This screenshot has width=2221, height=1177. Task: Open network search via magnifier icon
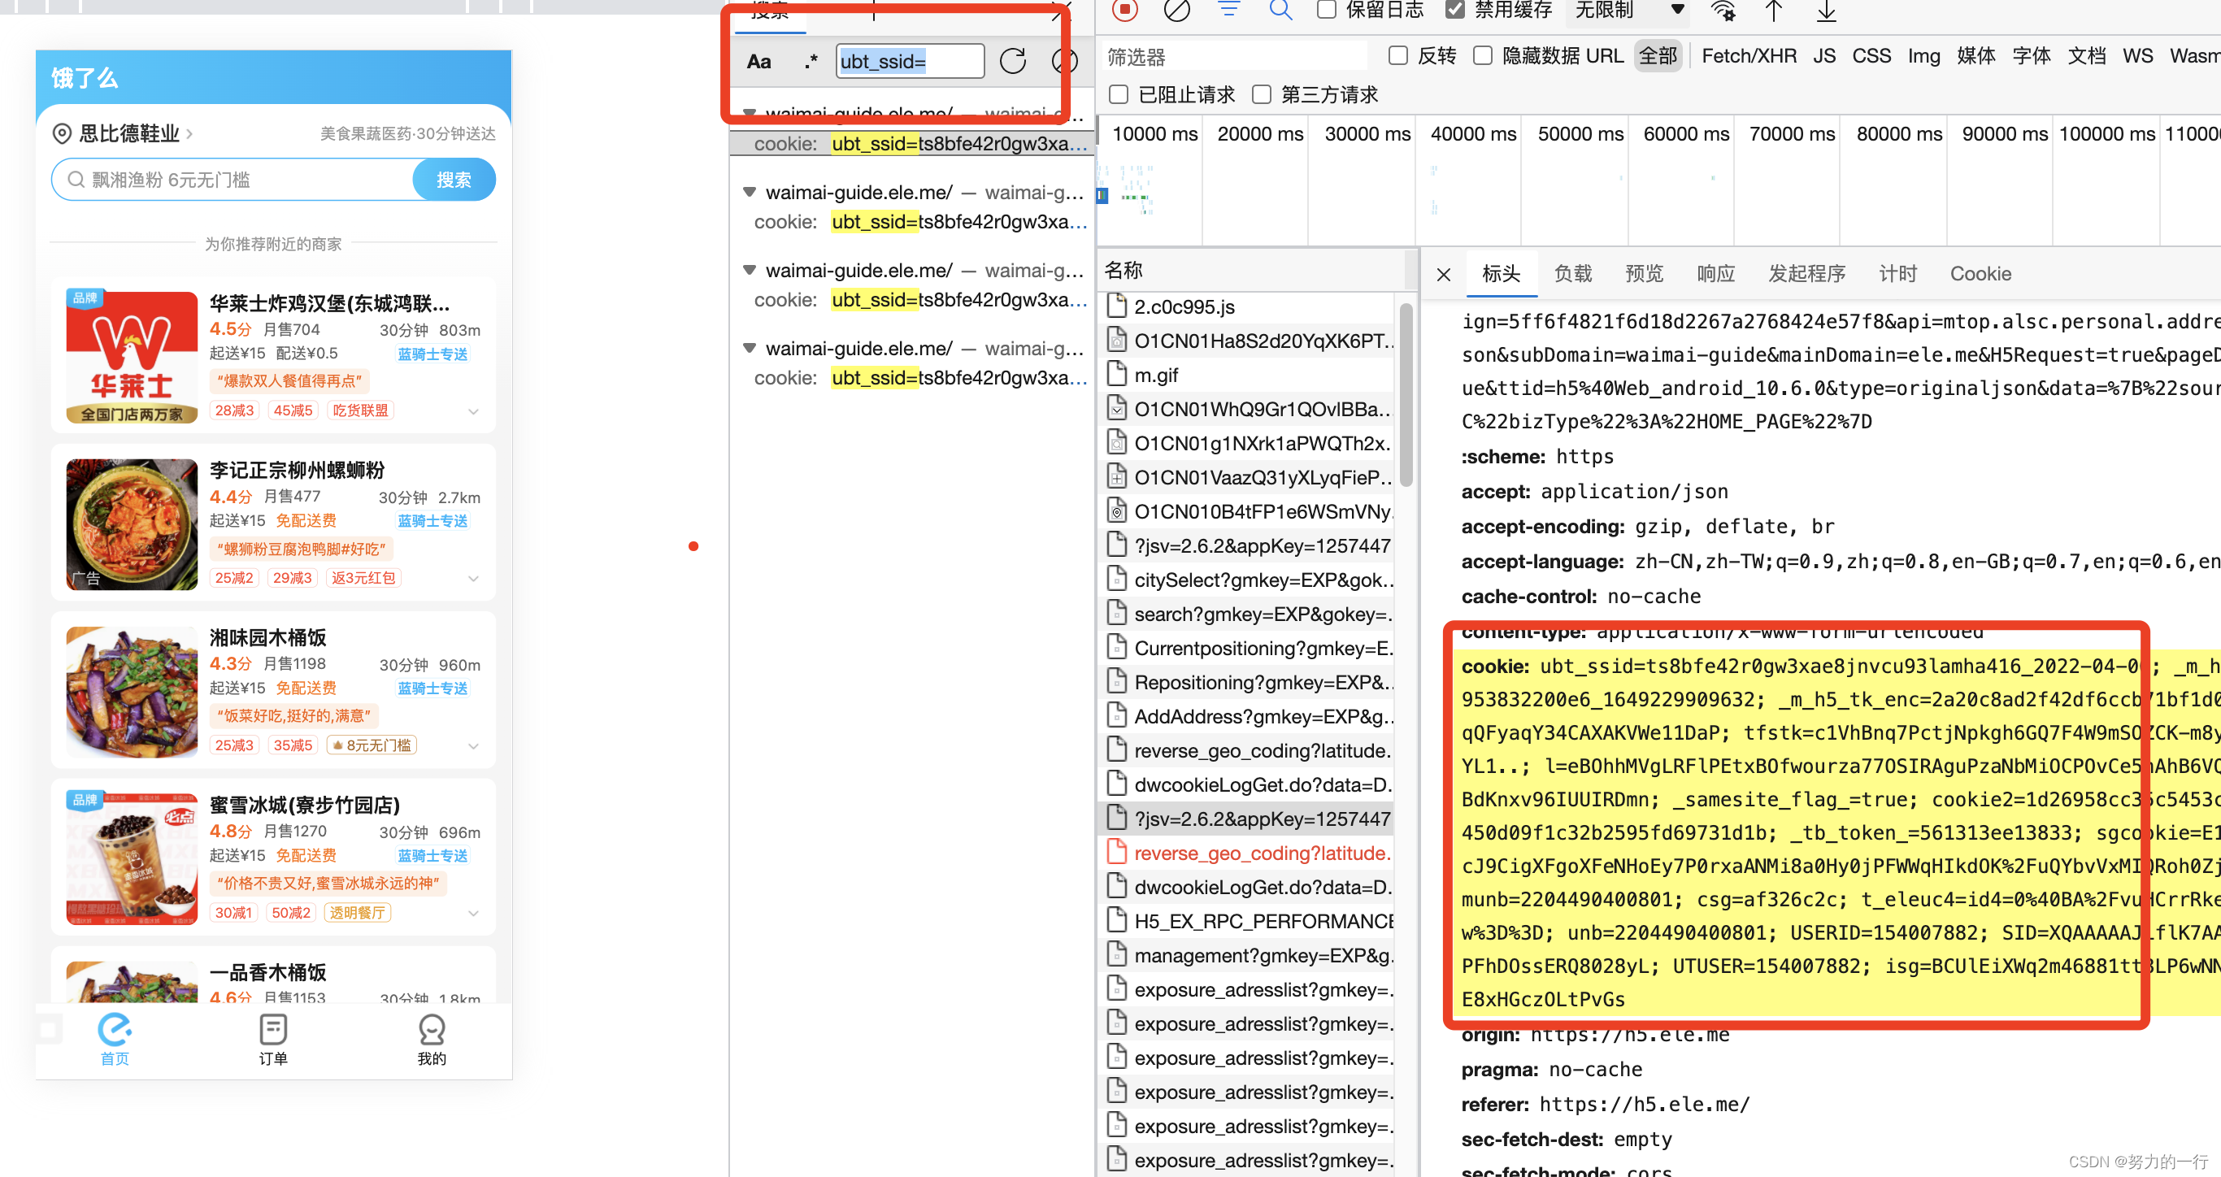coord(1281,10)
